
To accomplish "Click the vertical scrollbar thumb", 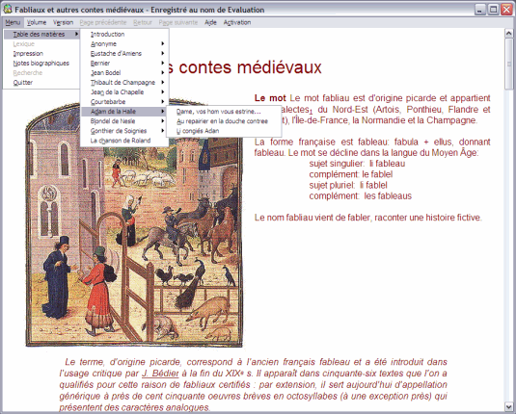I will (x=508, y=64).
